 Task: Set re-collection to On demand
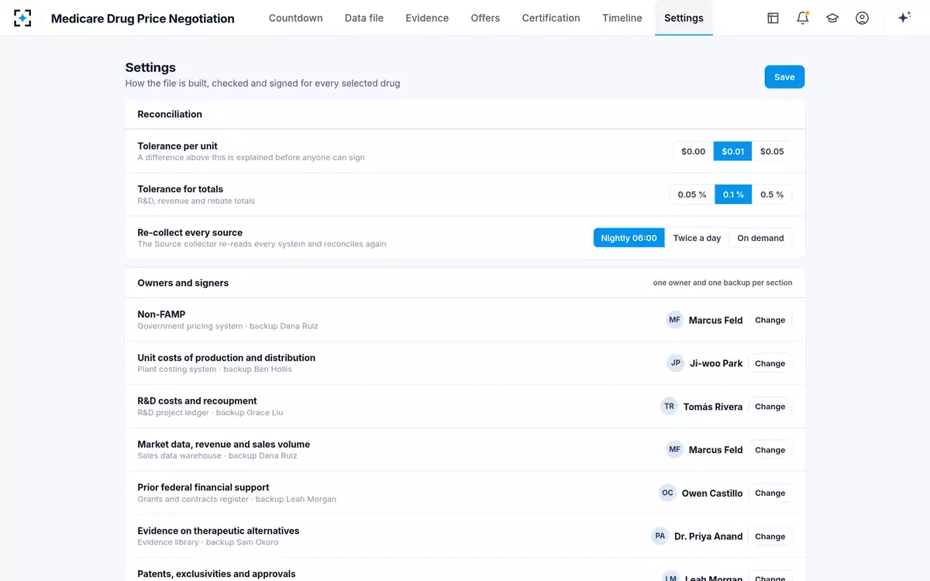coord(760,239)
